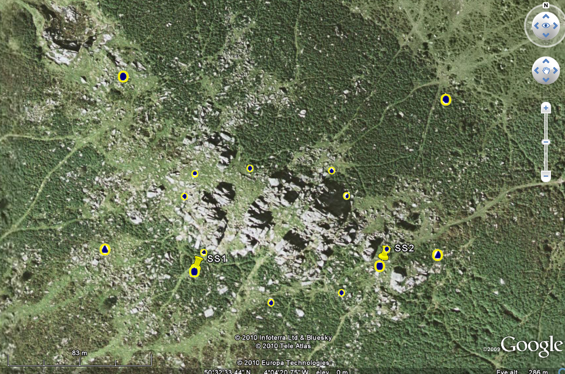Click the hand icon in Move joystick
This screenshot has width=565, height=374.
[x=545, y=71]
